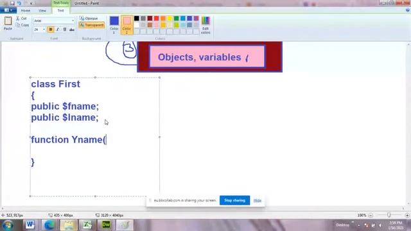Select Color 2 background swatch
The height and width of the screenshot is (231, 411).
127,25
